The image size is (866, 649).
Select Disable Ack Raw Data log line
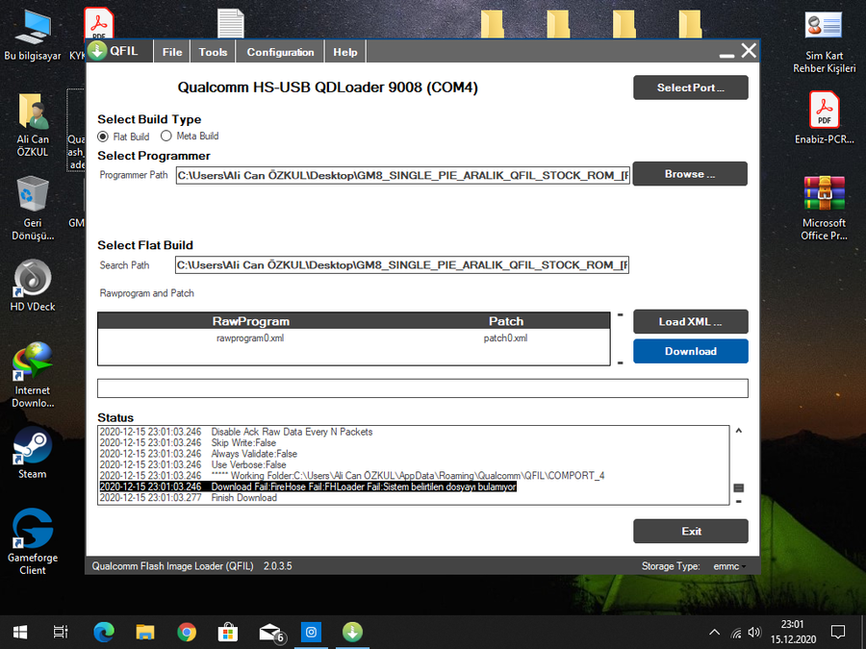click(x=236, y=432)
